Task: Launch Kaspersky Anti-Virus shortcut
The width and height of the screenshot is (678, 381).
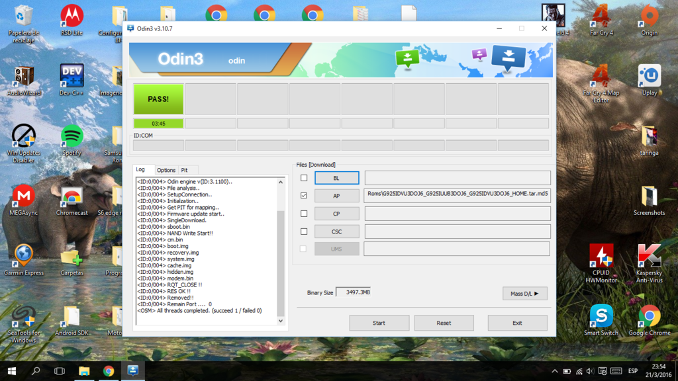Action: pyautogui.click(x=649, y=256)
